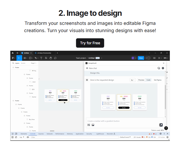Click the Try for Free button
The image size is (183, 154).
pyautogui.click(x=90, y=43)
